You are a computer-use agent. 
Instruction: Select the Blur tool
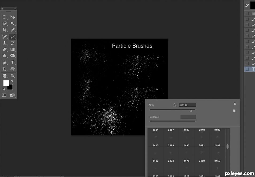tap(5, 56)
